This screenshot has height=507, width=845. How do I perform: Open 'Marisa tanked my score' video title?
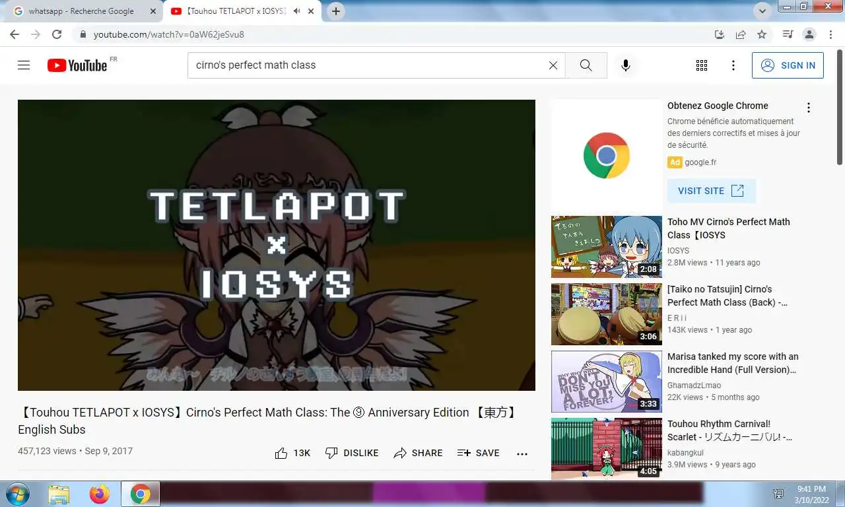[x=733, y=363]
